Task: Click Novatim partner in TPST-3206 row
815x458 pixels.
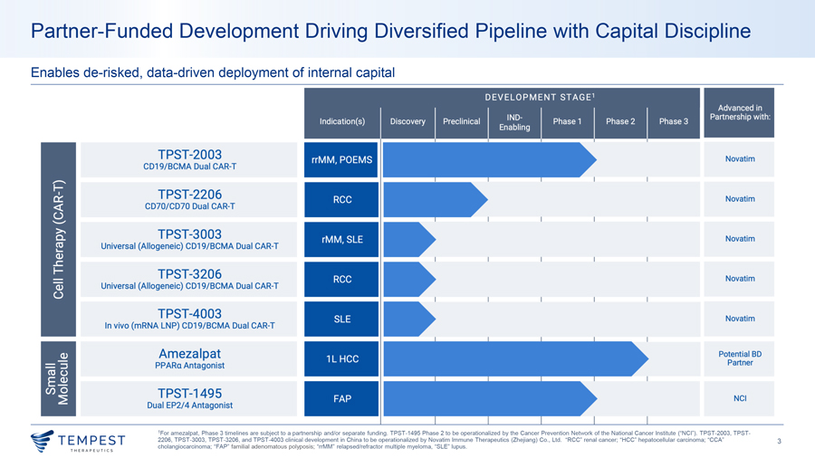Action: [740, 279]
